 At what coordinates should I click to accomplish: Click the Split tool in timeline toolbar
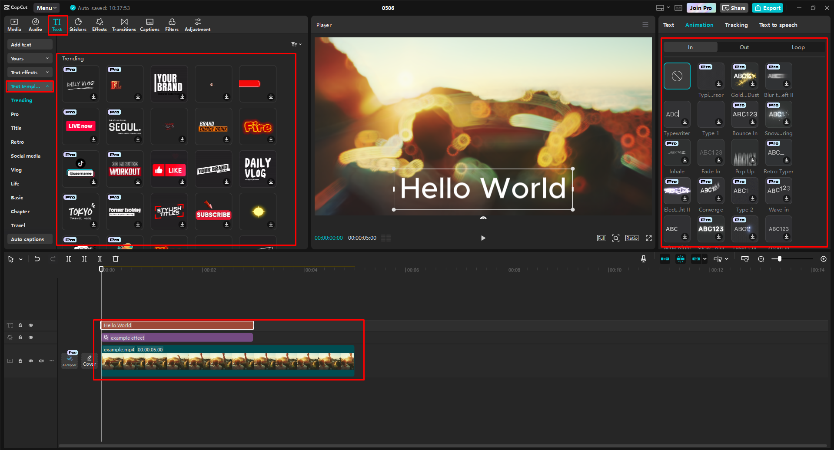[69, 259]
